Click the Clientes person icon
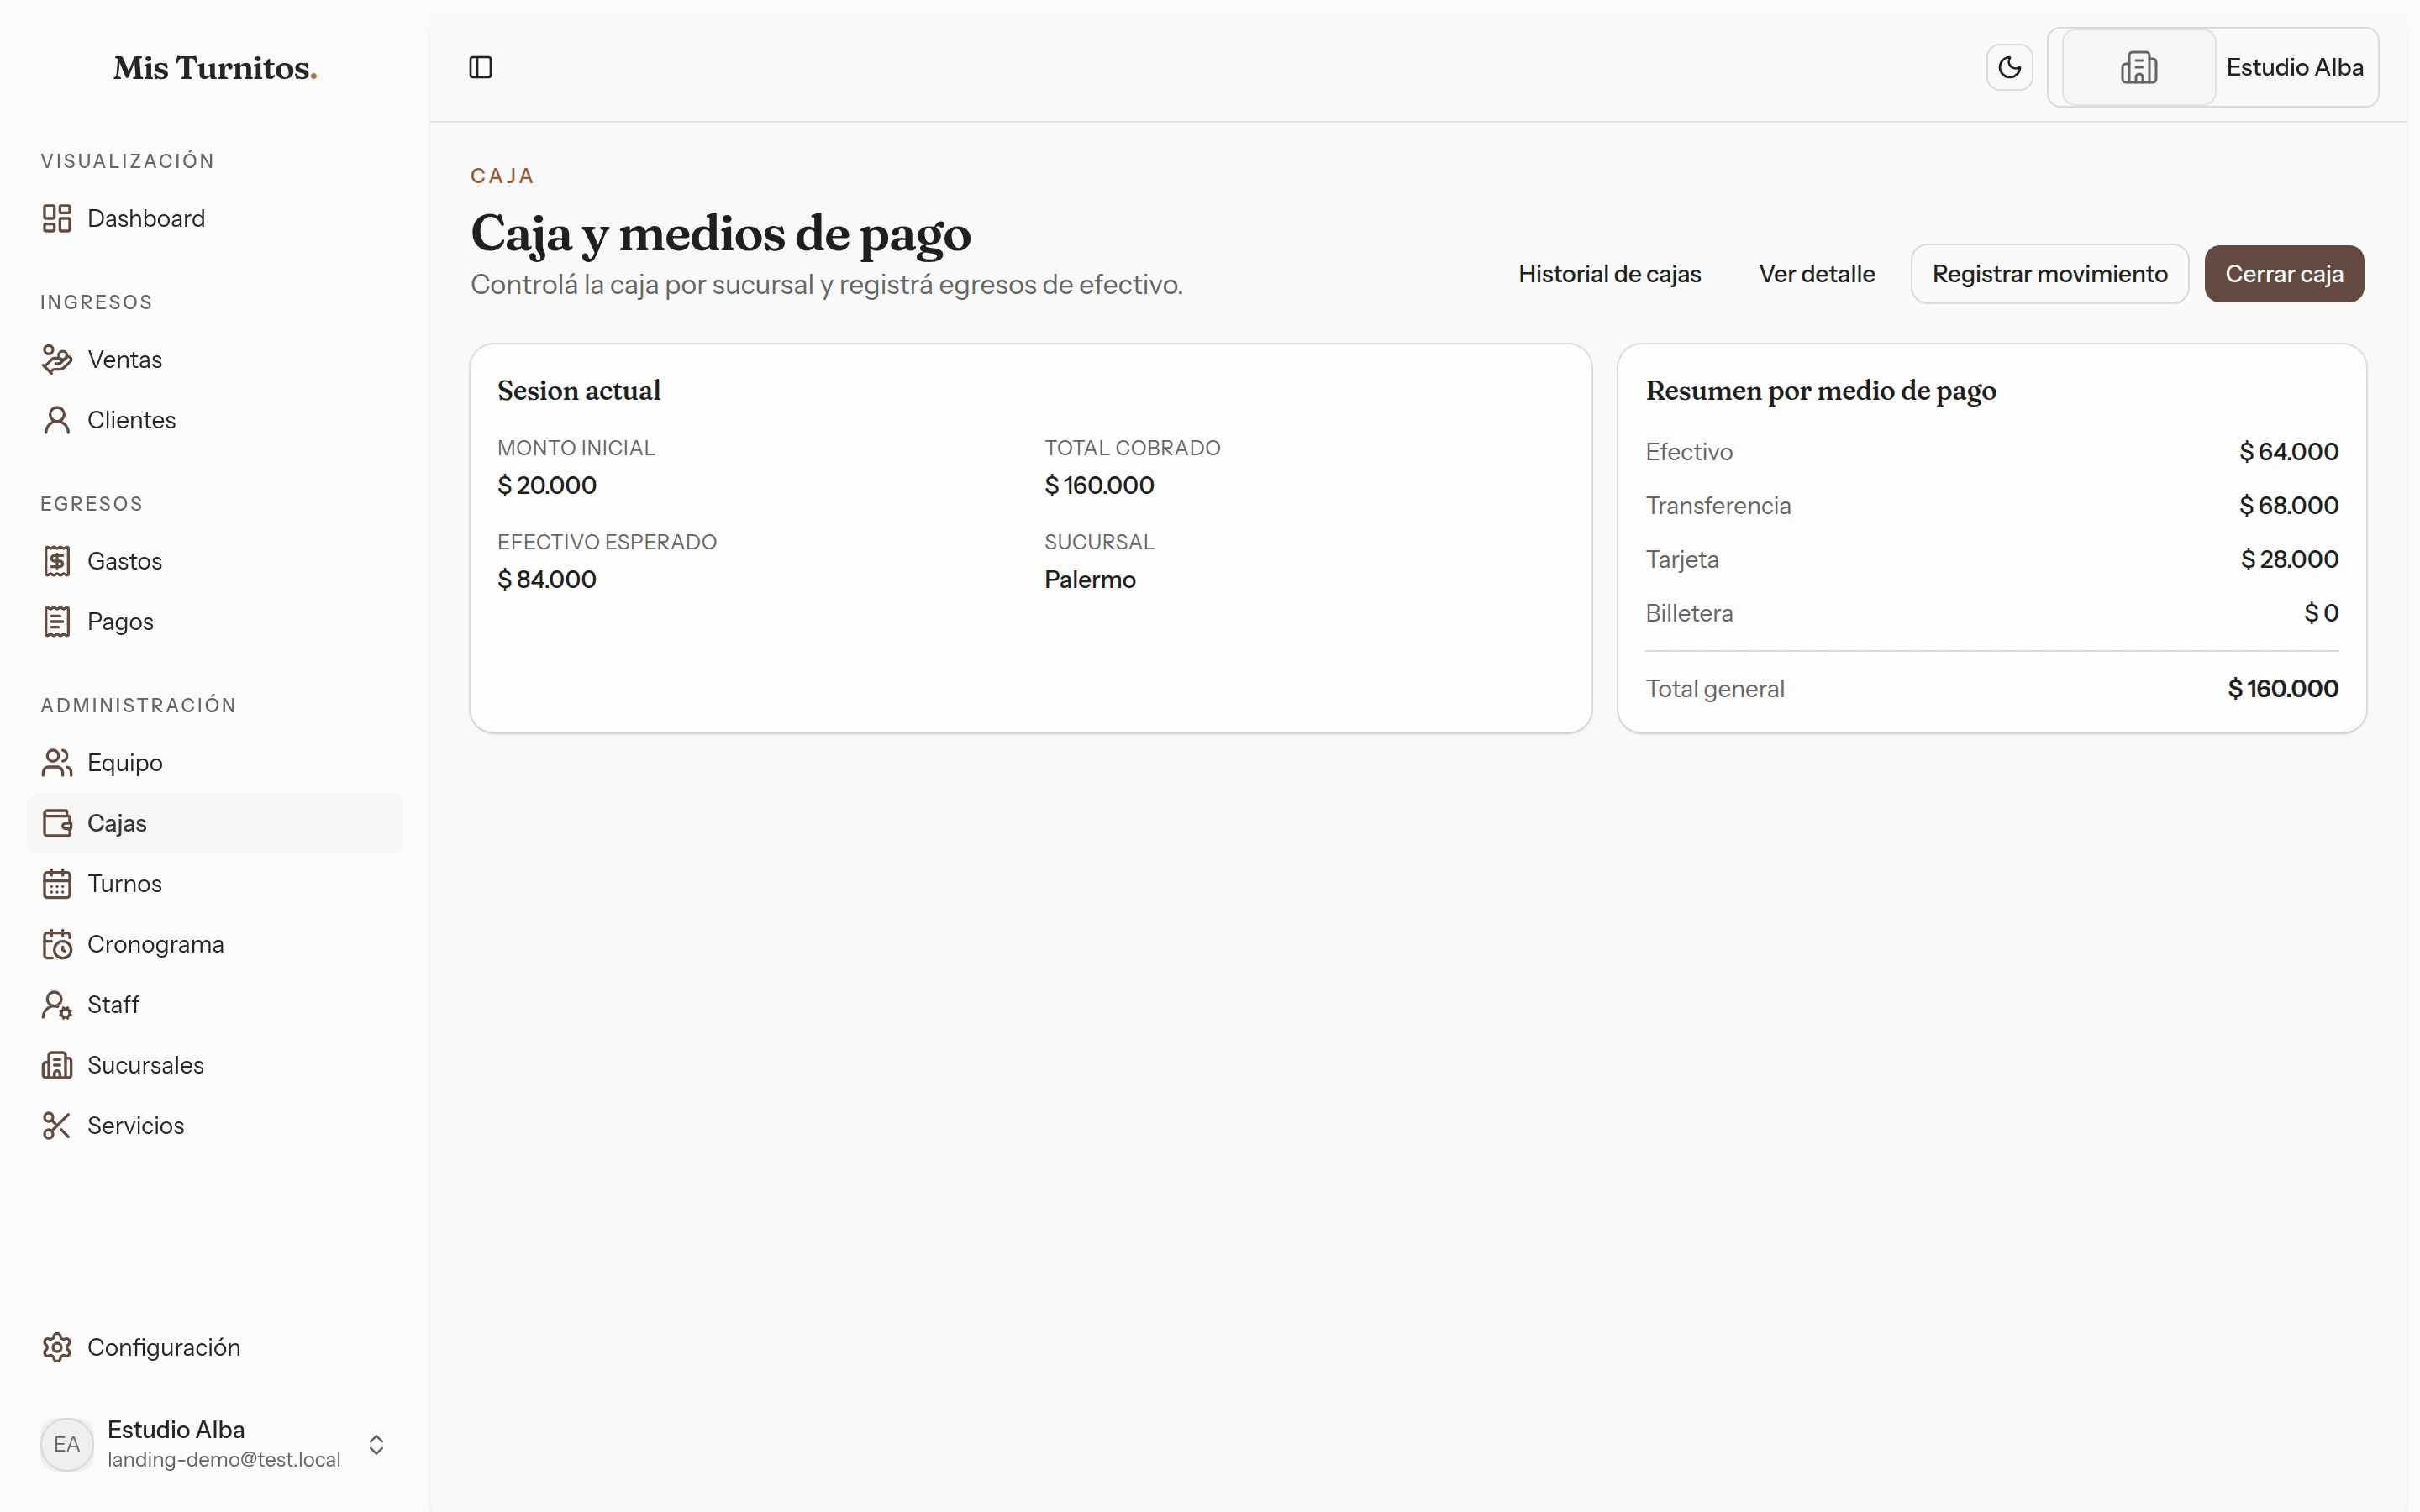Screen dimensions: 2420x1512 (x=57, y=420)
